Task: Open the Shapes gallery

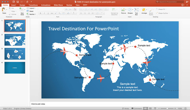Action: [x=130, y=11]
